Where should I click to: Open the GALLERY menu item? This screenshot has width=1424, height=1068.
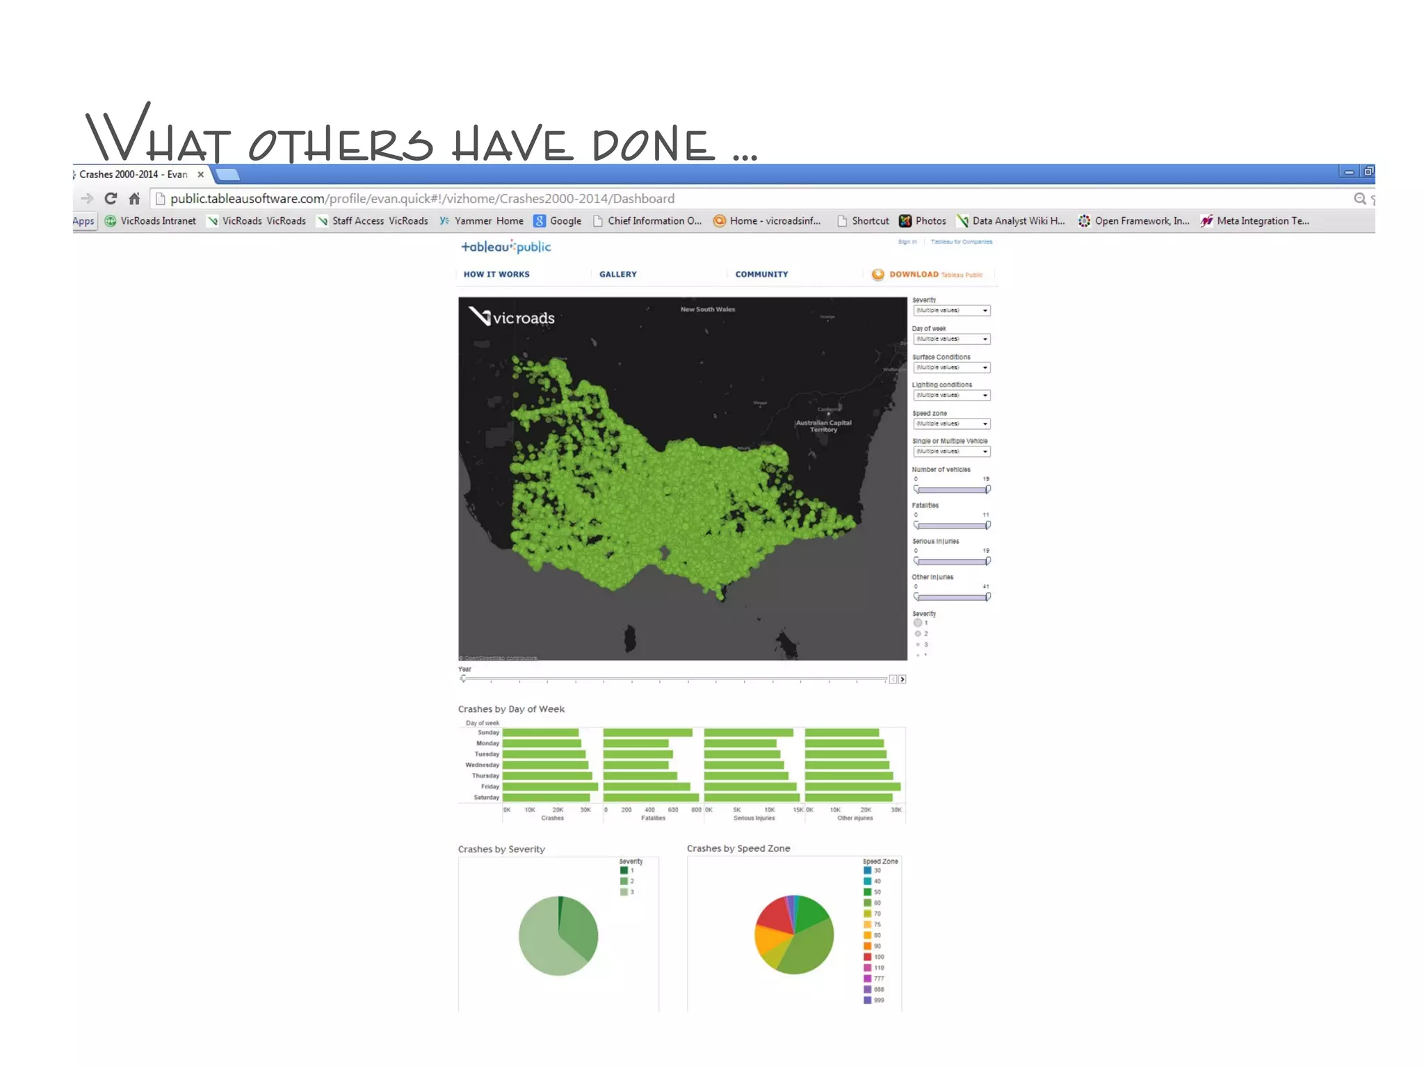(617, 275)
